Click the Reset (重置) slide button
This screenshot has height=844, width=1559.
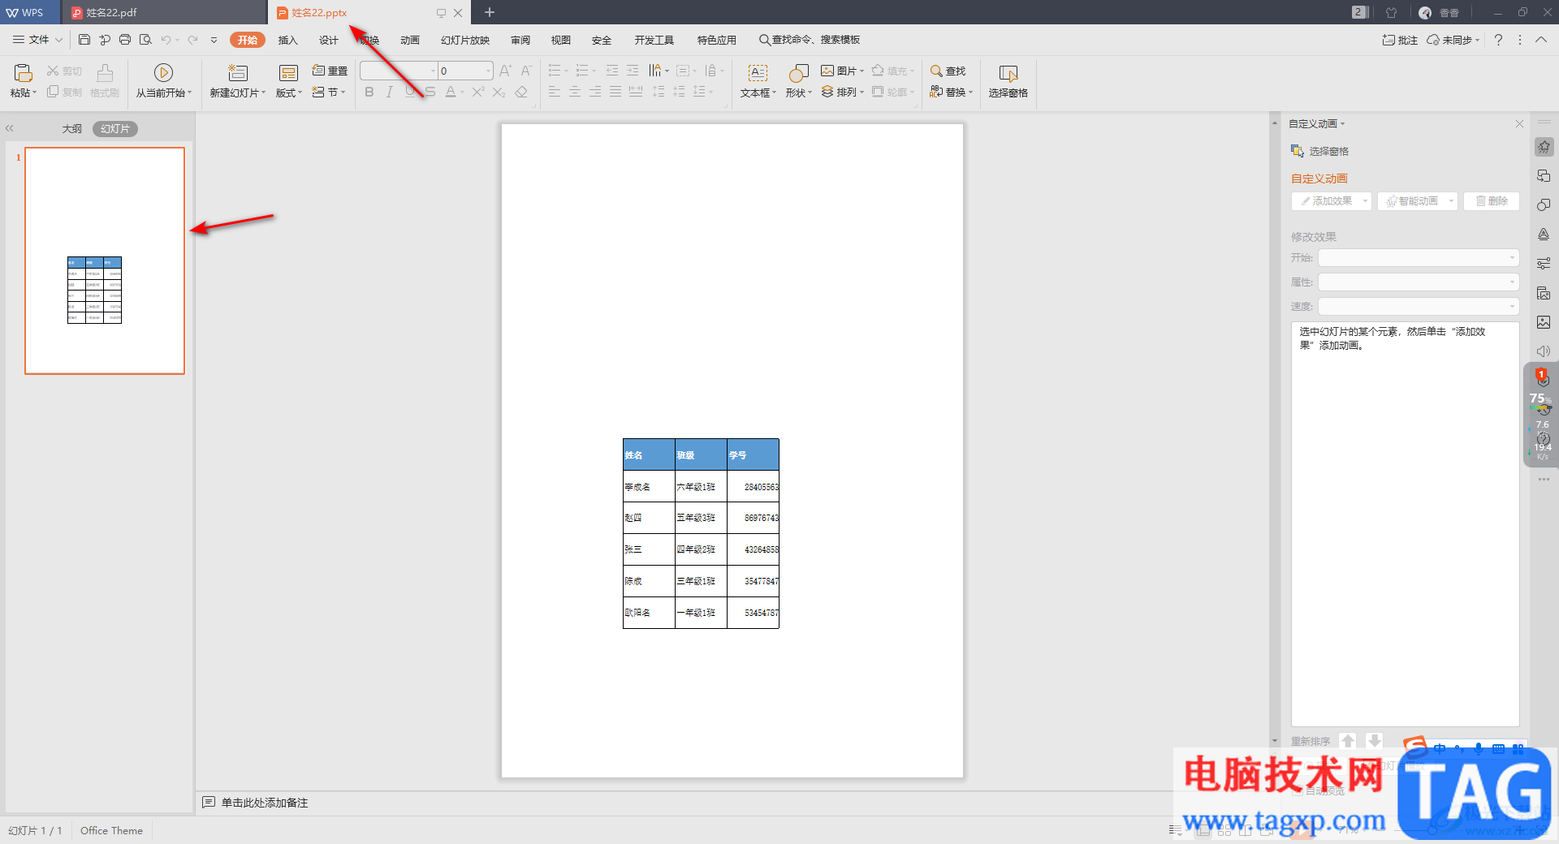coord(330,71)
